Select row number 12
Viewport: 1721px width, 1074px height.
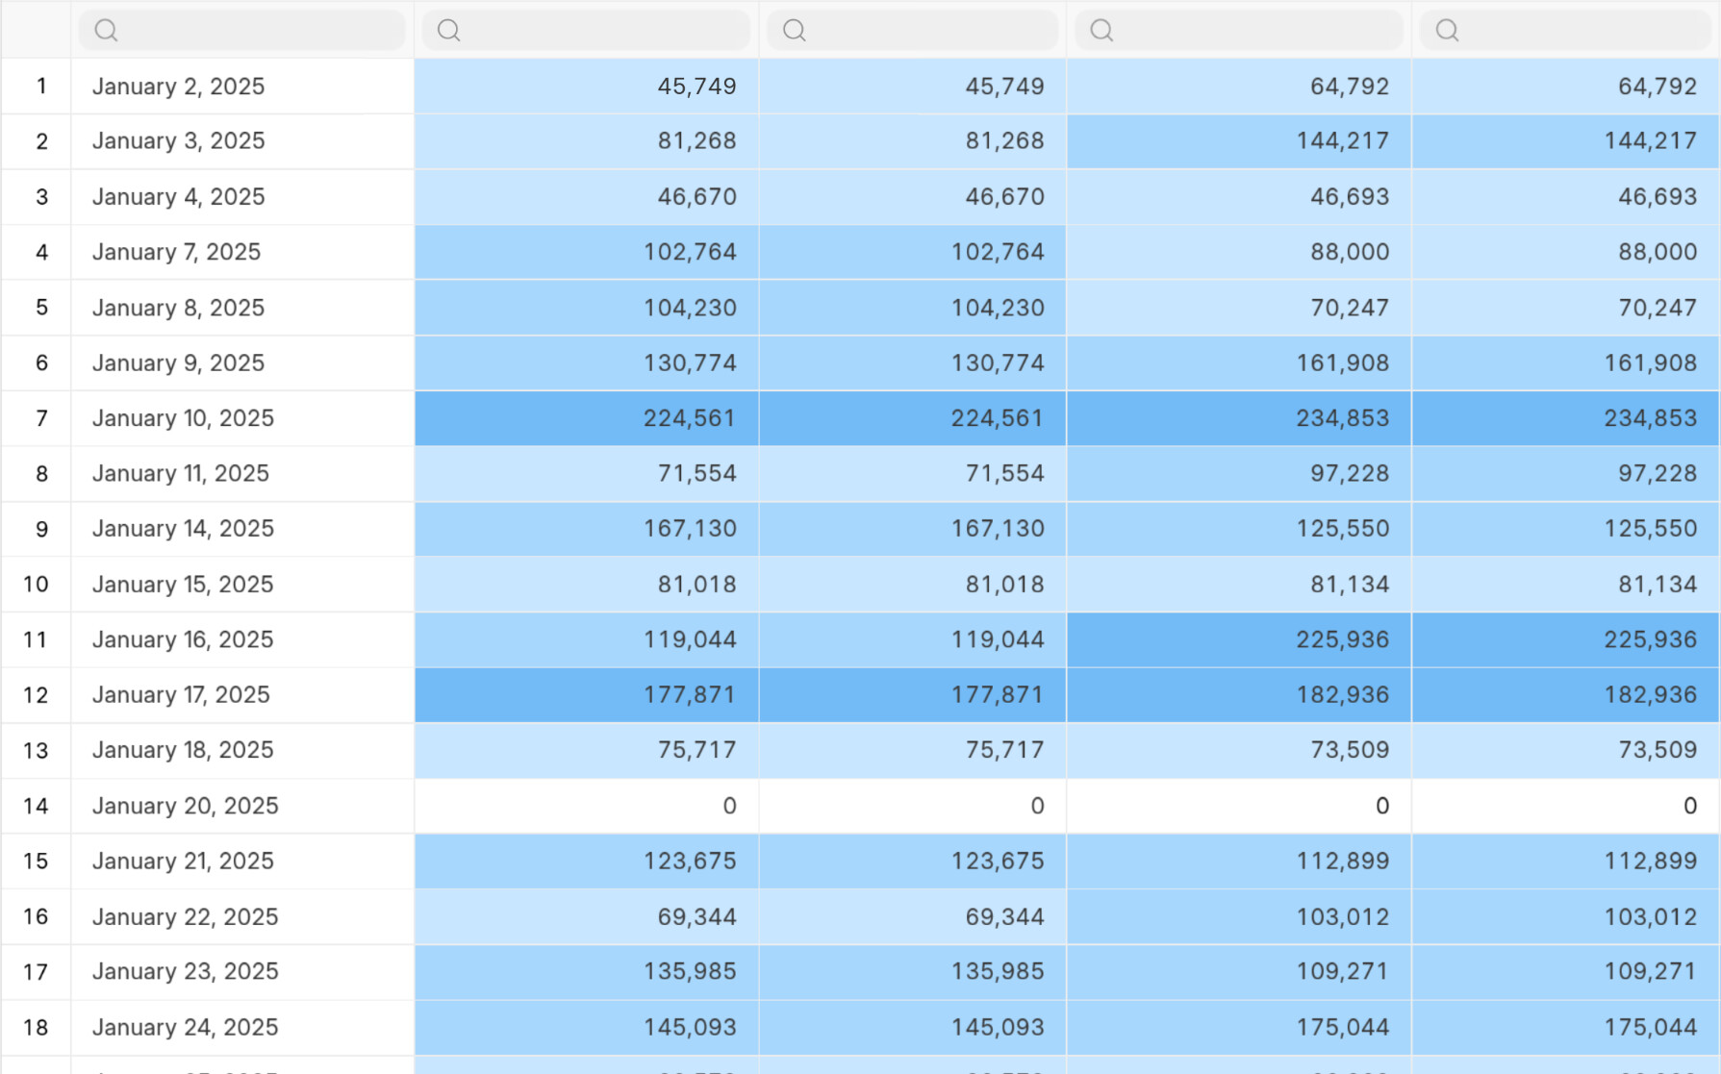pyautogui.click(x=37, y=695)
